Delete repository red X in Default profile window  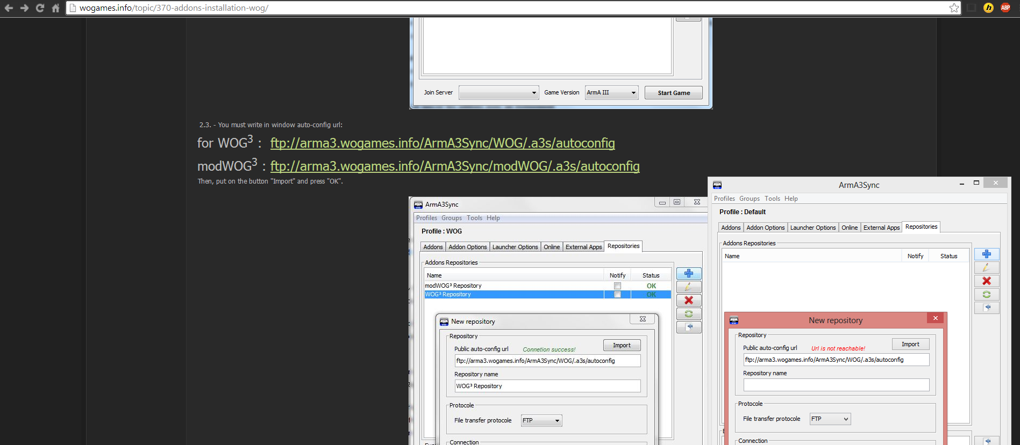(x=987, y=281)
